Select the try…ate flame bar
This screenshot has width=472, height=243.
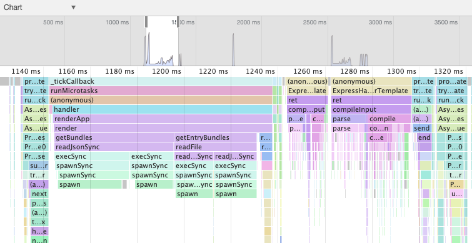tap(452, 91)
